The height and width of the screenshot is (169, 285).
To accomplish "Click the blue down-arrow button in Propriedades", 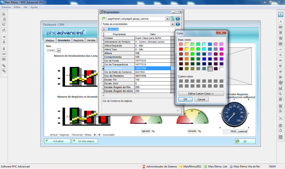I will pos(178,24).
